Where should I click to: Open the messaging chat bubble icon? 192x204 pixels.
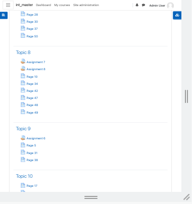(x=143, y=5)
